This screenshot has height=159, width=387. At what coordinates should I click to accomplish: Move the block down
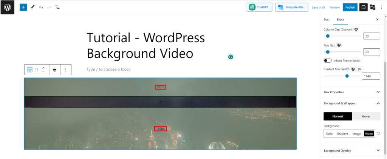43,72
